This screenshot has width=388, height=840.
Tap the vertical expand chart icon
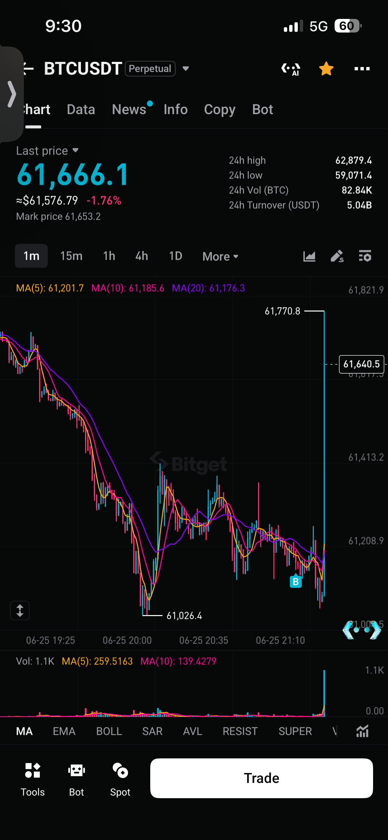[x=20, y=610]
